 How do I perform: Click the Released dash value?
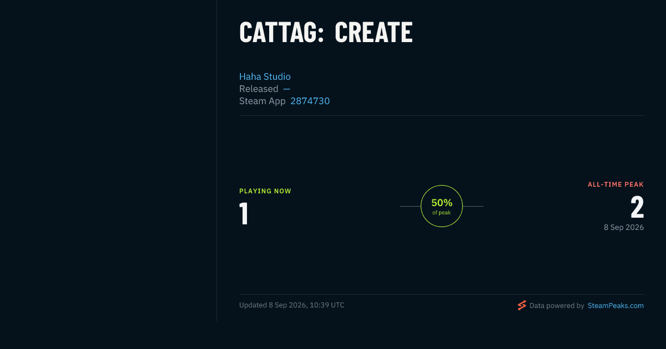coord(286,89)
